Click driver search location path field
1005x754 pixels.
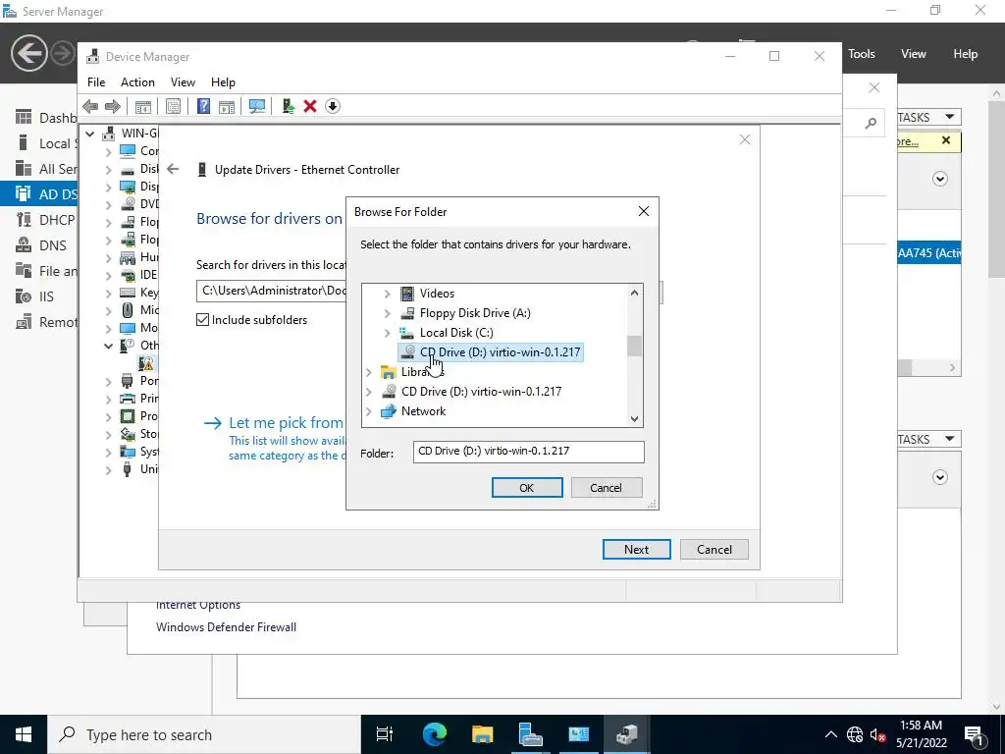click(x=271, y=291)
